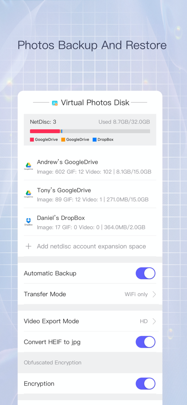This screenshot has height=405, width=187.
Task: Select the WiFi only value
Action: click(136, 294)
